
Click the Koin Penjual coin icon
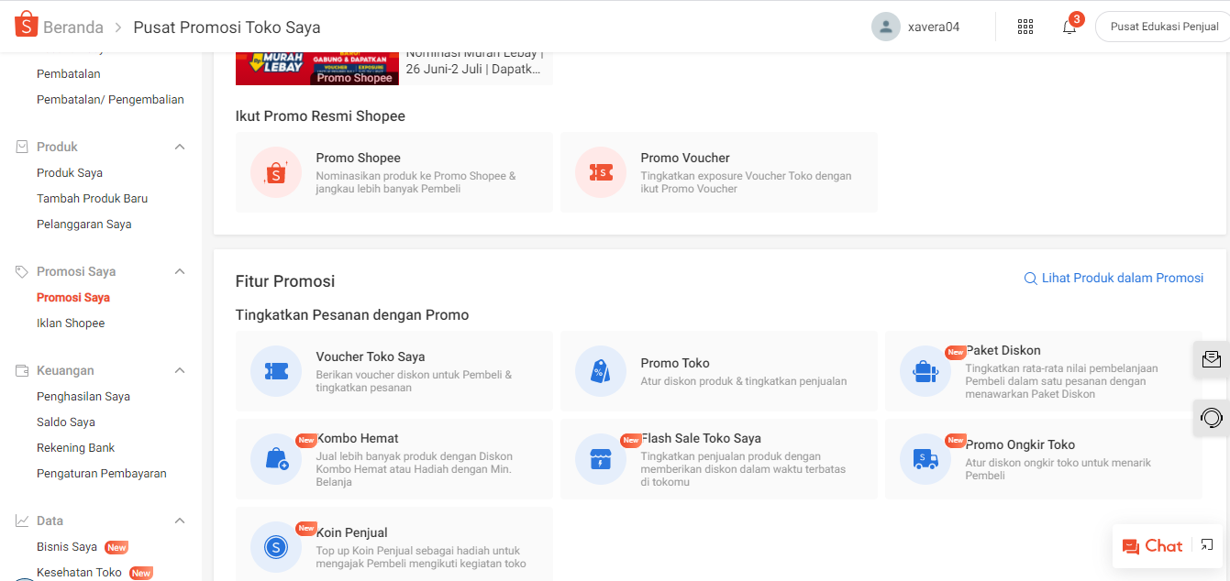(276, 547)
